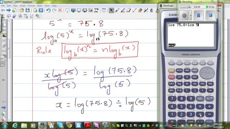Stop the recording with the blue square

(211, 15)
